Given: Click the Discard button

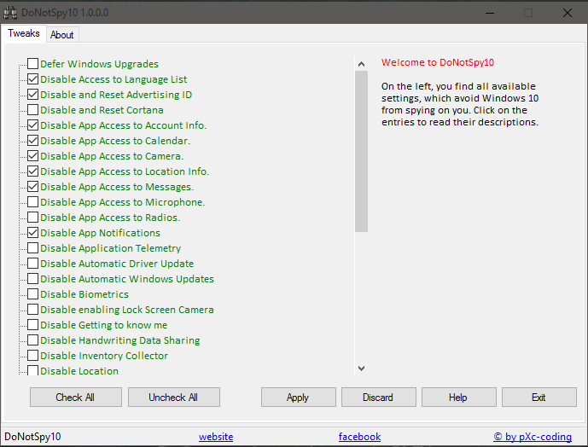Looking at the screenshot, I should [x=379, y=398].
